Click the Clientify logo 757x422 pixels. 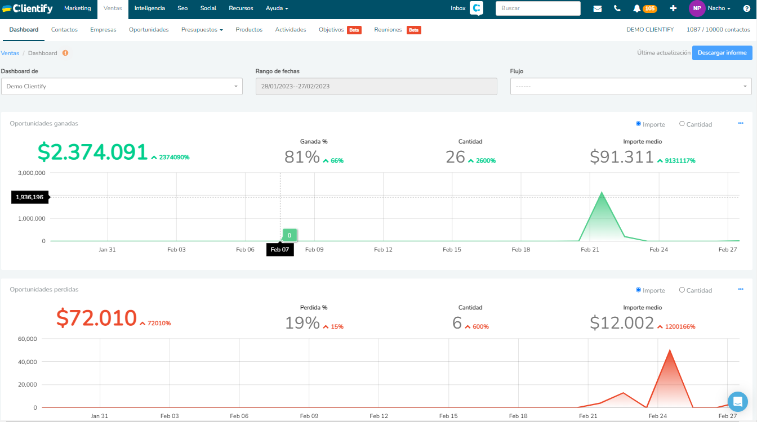[x=28, y=8]
